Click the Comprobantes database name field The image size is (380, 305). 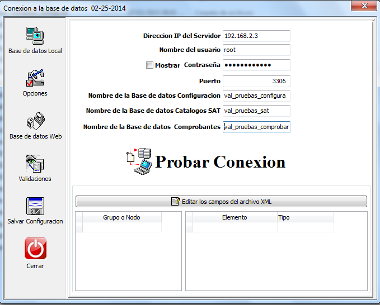click(x=256, y=127)
